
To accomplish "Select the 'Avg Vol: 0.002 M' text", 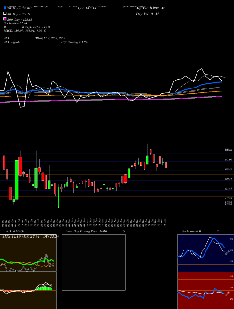I will [150, 8].
